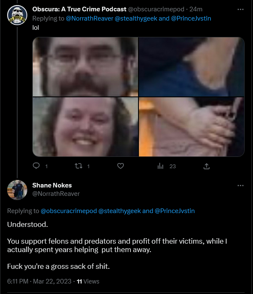Open bottom-left photo of smiling woman
This screenshot has height=294, width=253.
(85, 127)
